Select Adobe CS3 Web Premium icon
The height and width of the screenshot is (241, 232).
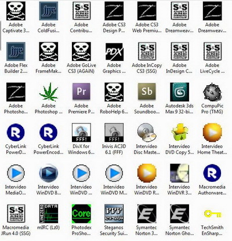(x=147, y=11)
